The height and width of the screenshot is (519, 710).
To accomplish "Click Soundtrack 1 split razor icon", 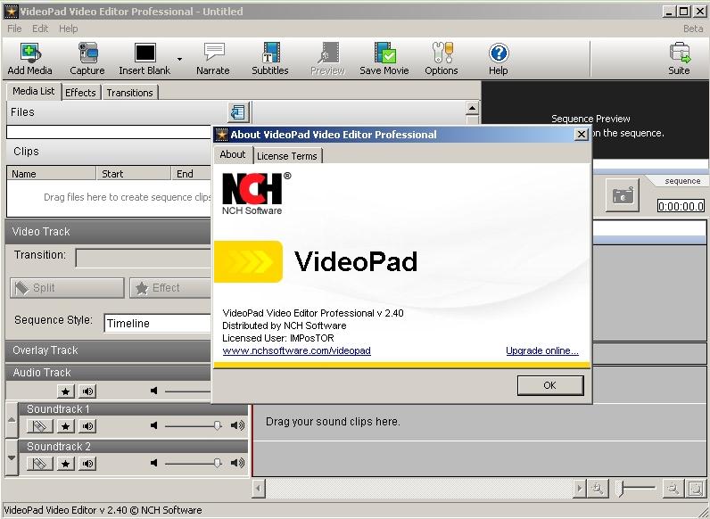I will pyautogui.click(x=40, y=425).
